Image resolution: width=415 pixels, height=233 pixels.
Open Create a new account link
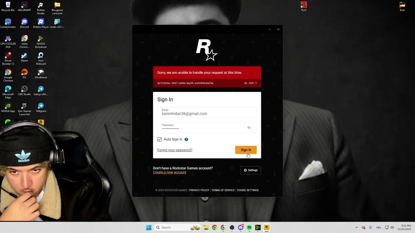pos(170,172)
